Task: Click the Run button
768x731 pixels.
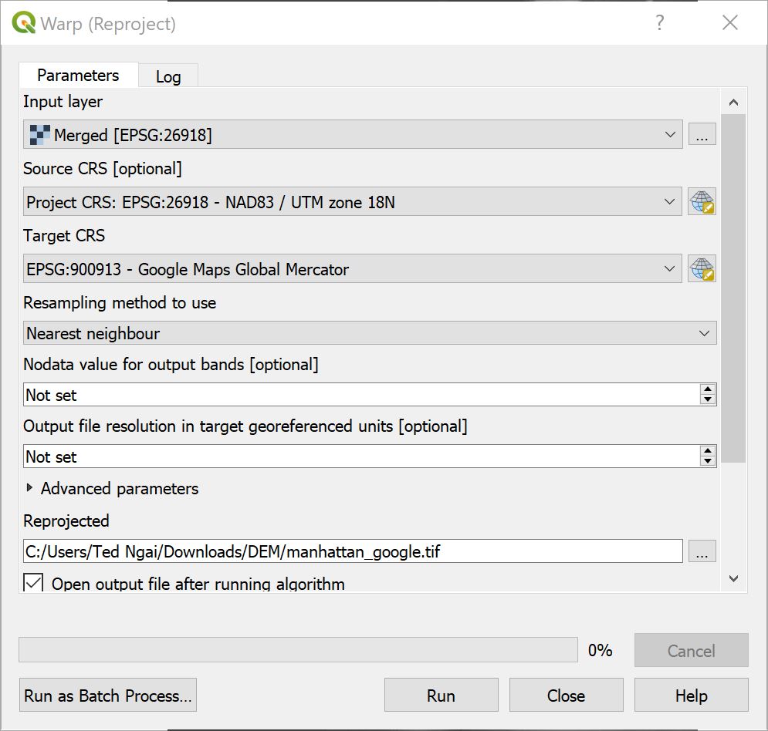Action: (441, 695)
